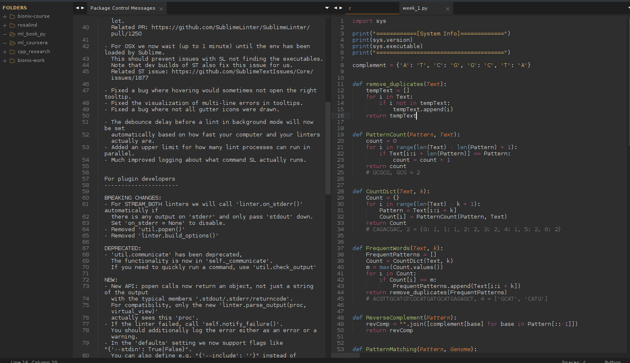
Task: Click "Set 'on_stderr = None' to disable" line
Action: pyautogui.click(x=168, y=223)
